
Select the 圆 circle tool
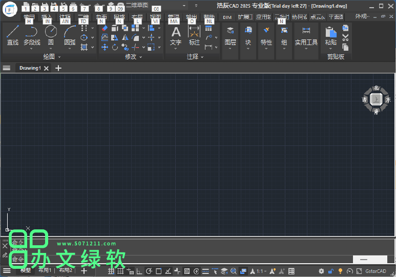point(51,35)
